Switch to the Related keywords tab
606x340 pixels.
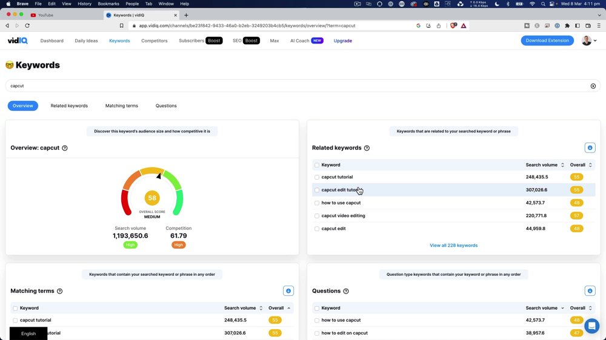[x=69, y=106]
